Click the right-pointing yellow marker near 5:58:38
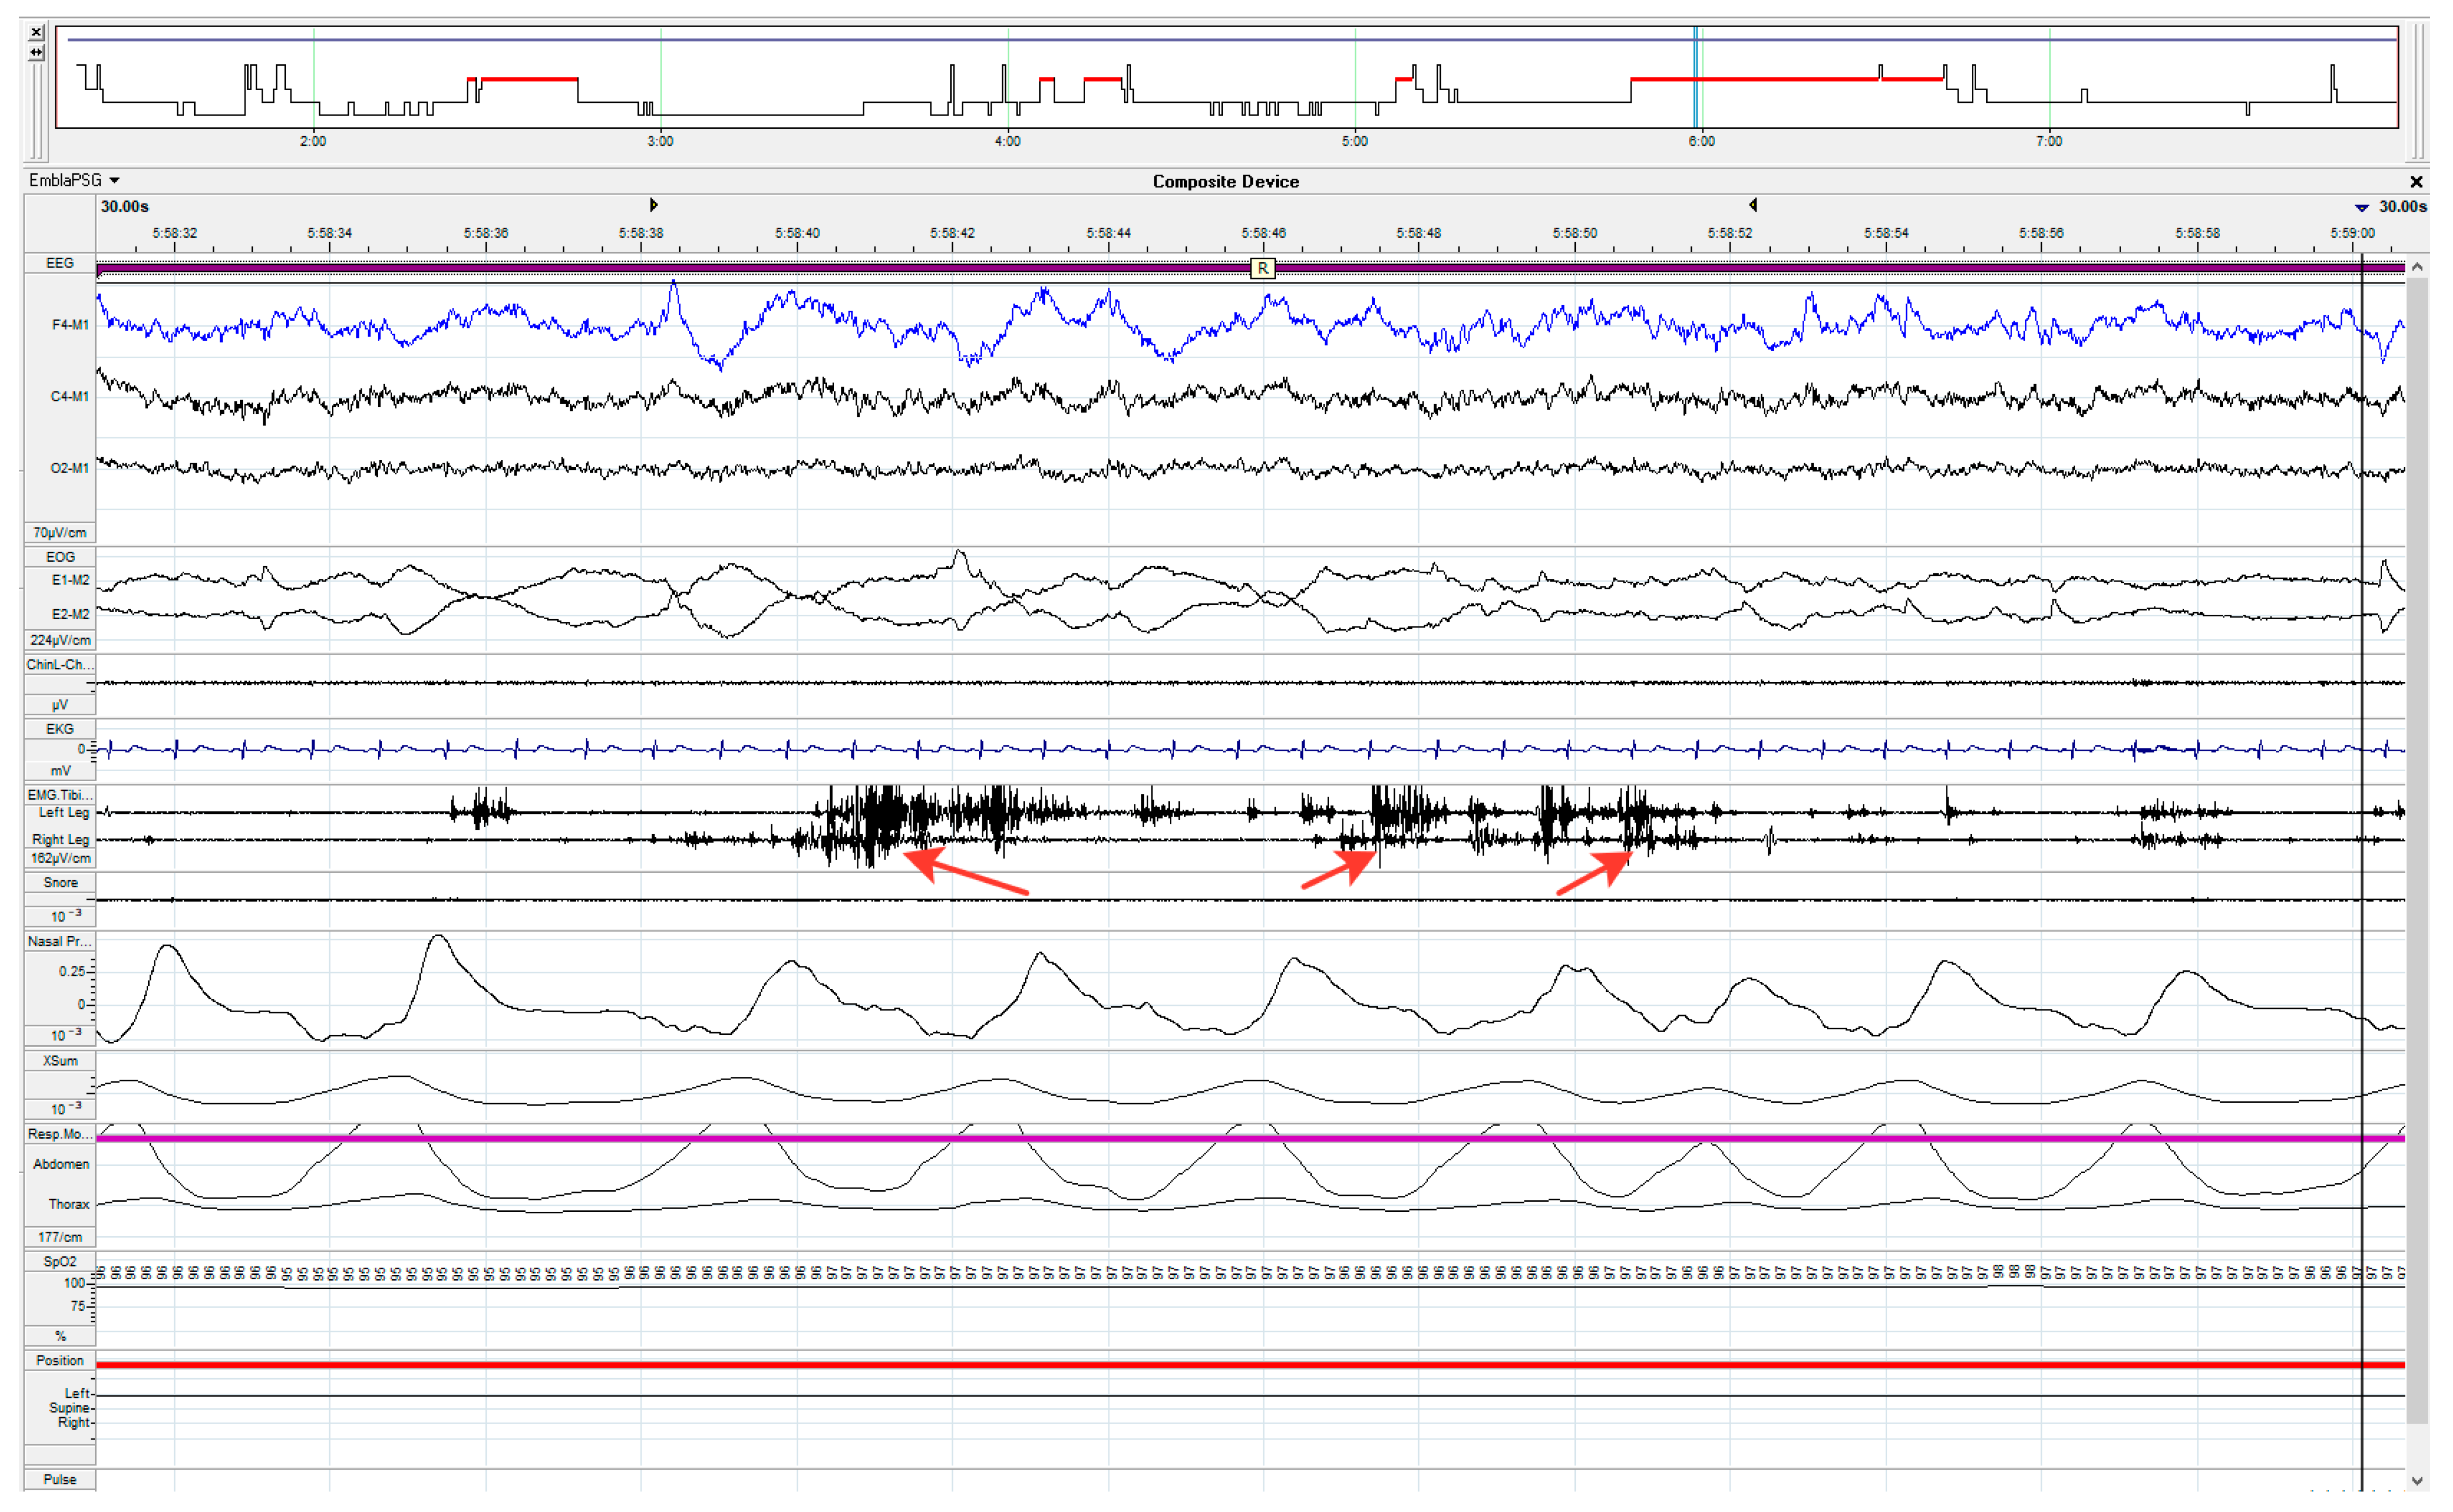The height and width of the screenshot is (1512, 2453). (653, 205)
